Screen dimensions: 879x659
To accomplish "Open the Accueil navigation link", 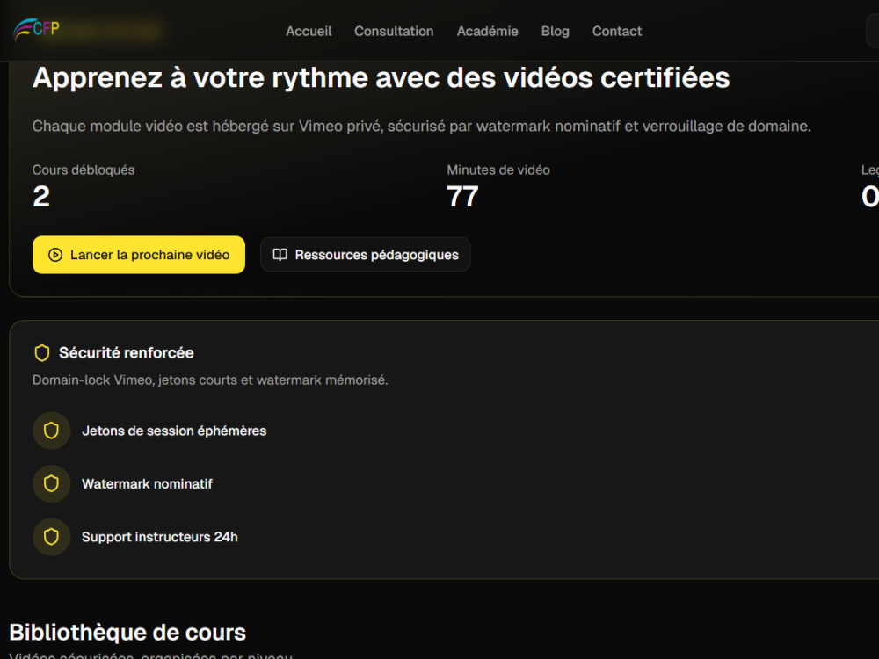I will (309, 32).
